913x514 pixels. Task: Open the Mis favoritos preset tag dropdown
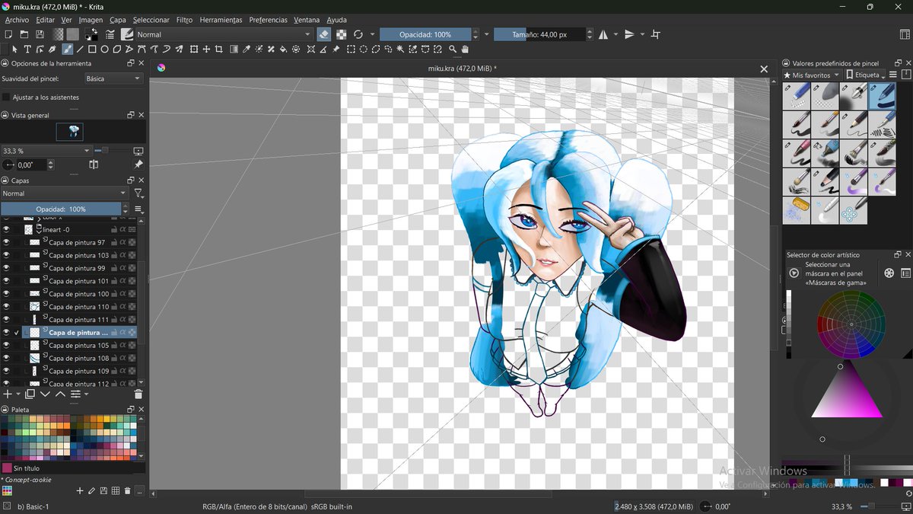point(812,75)
